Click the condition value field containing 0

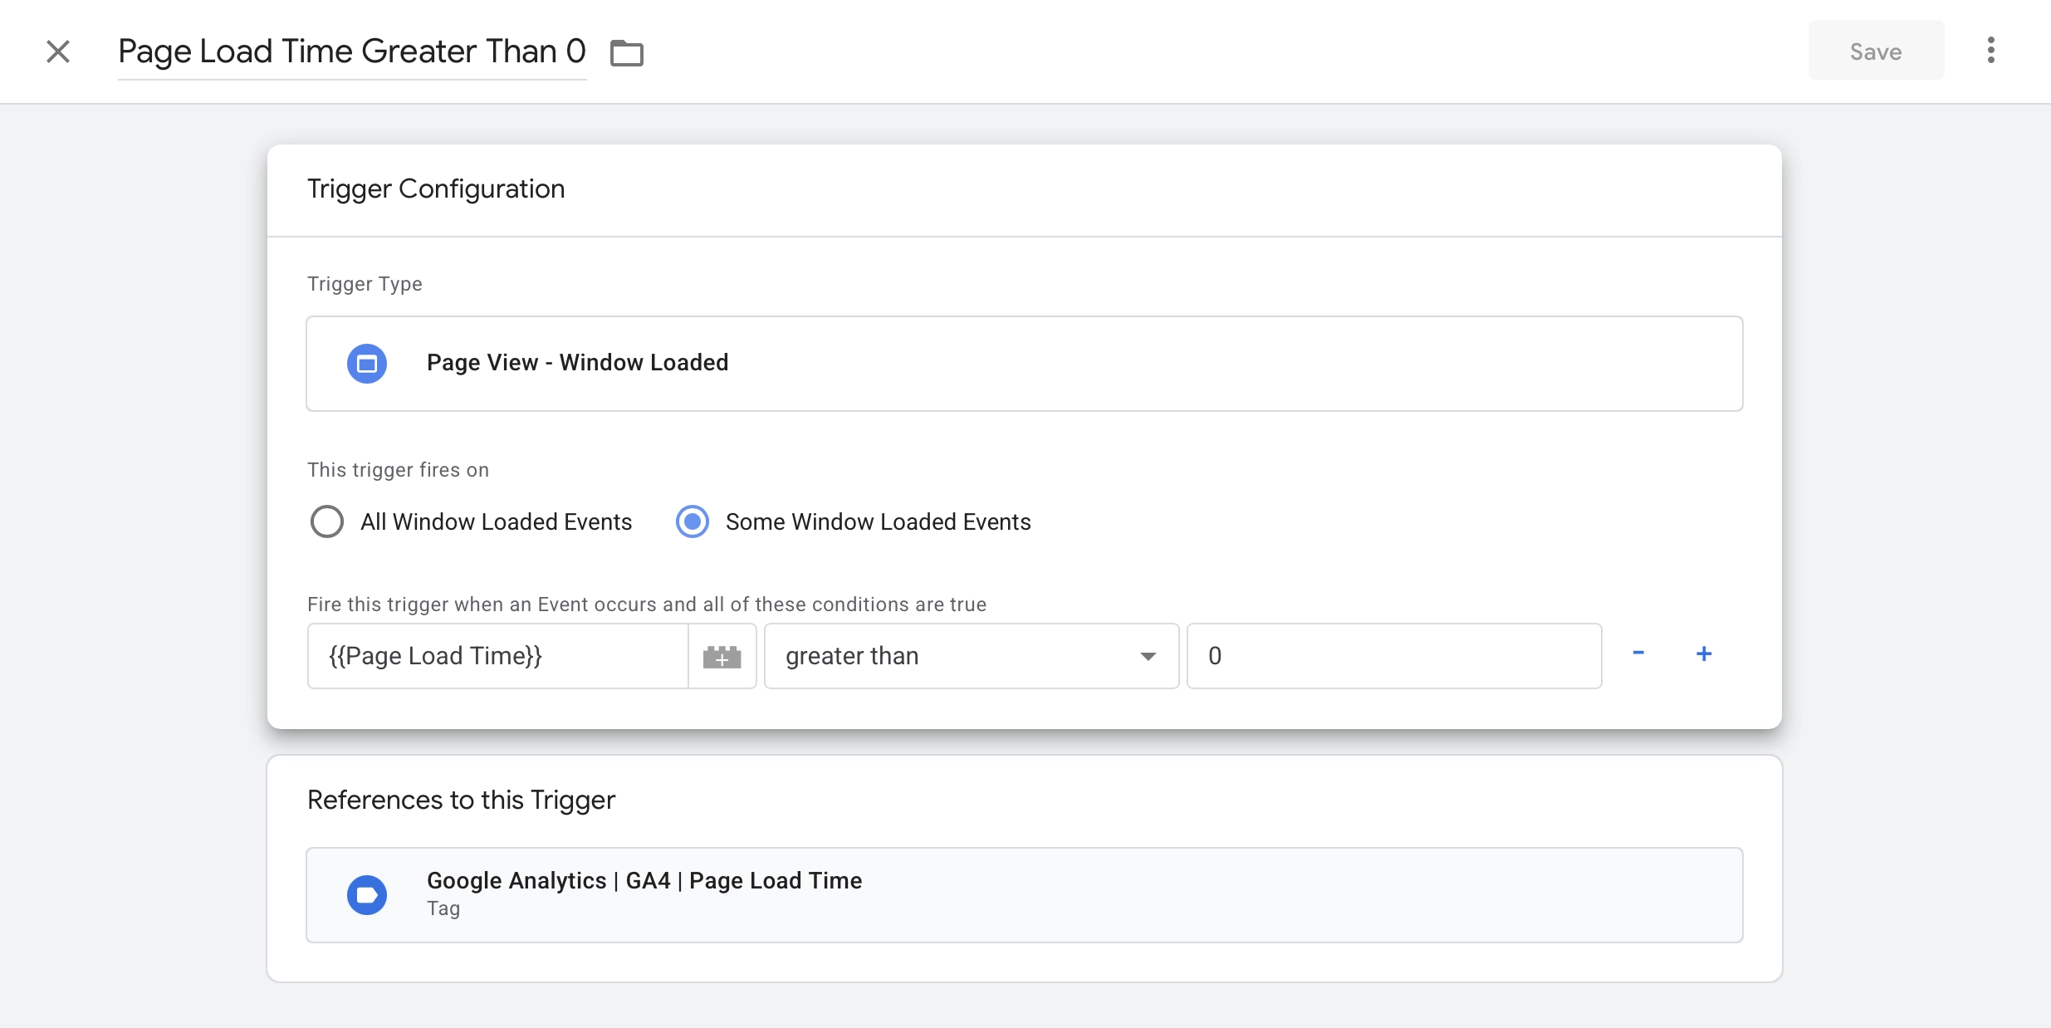coord(1393,656)
